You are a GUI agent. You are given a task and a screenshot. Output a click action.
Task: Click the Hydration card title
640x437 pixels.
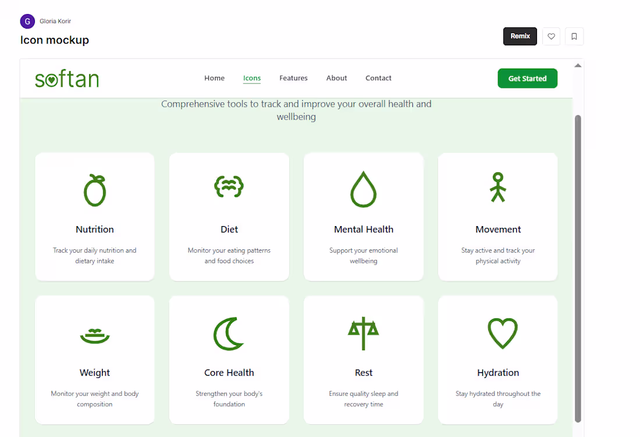click(x=498, y=372)
